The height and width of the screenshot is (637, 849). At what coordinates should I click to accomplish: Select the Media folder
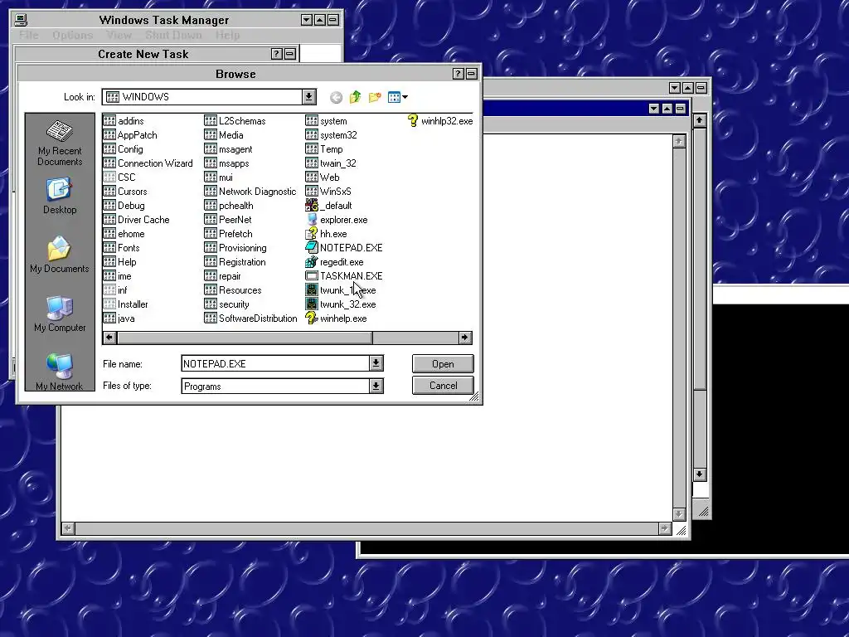[x=224, y=135]
